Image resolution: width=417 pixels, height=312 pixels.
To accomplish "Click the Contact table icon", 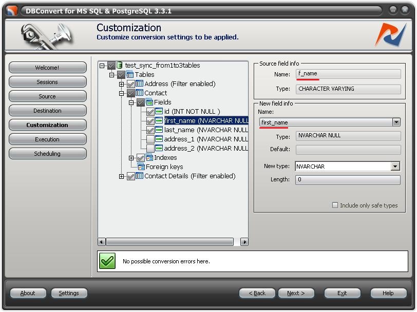I will click(139, 93).
